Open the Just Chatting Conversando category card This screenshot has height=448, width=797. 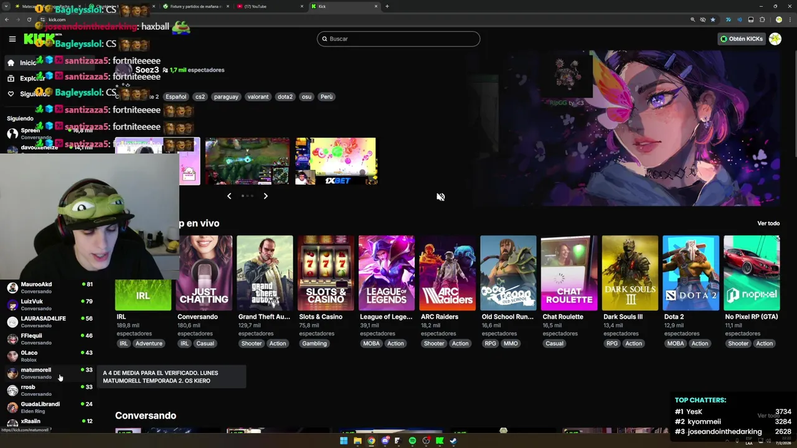(204, 273)
